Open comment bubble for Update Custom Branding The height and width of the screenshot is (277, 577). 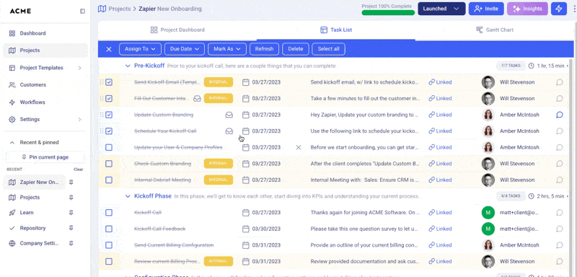(560, 115)
